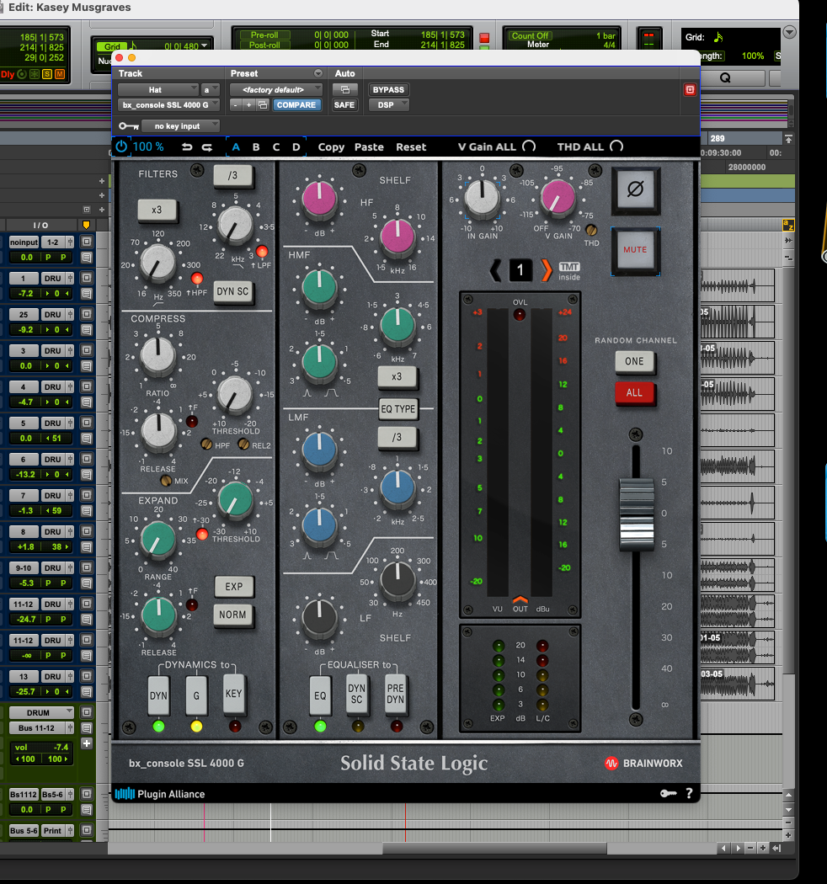Image resolution: width=827 pixels, height=884 pixels.
Task: Click the key input icon
Action: click(x=128, y=125)
